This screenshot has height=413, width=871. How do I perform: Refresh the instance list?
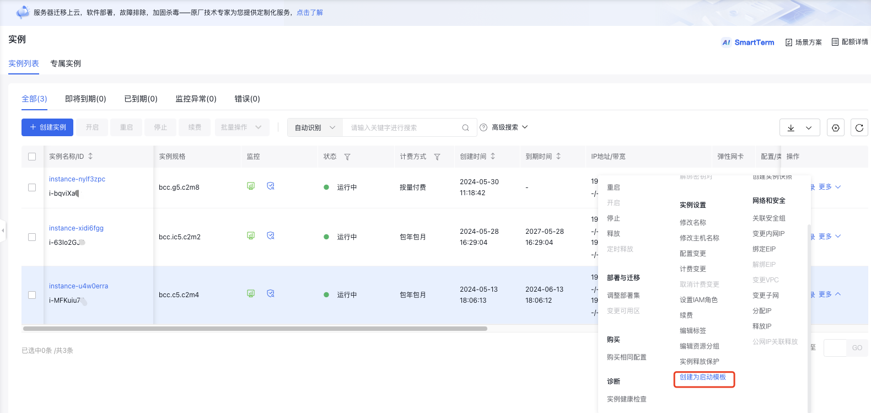pyautogui.click(x=859, y=127)
